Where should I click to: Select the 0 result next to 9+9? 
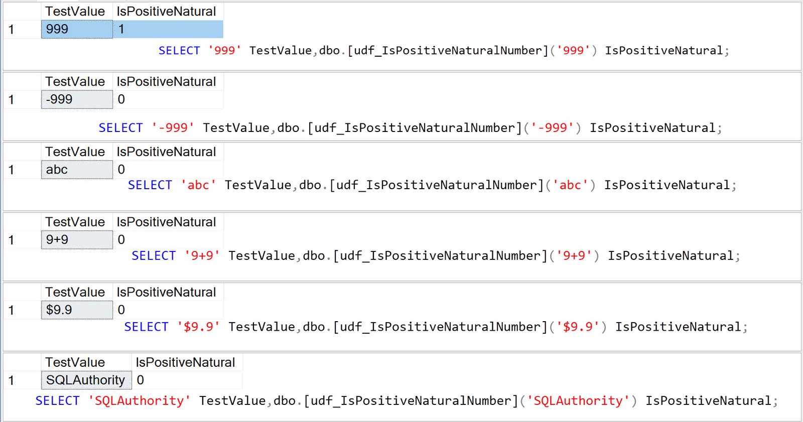[x=168, y=240]
